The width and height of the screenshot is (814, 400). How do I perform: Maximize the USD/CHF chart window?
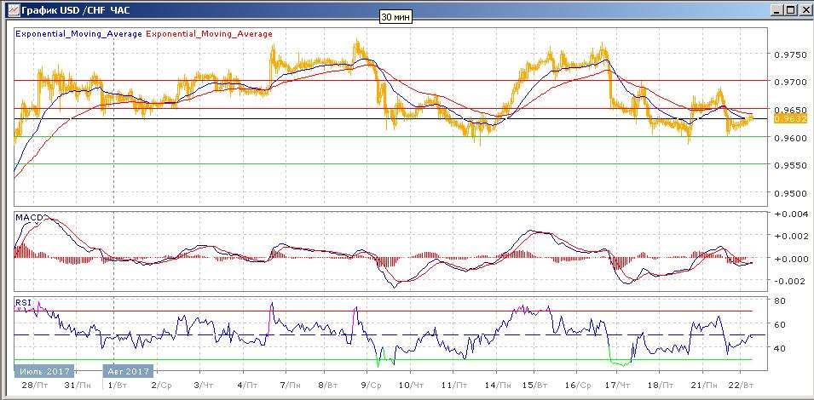[x=789, y=9]
